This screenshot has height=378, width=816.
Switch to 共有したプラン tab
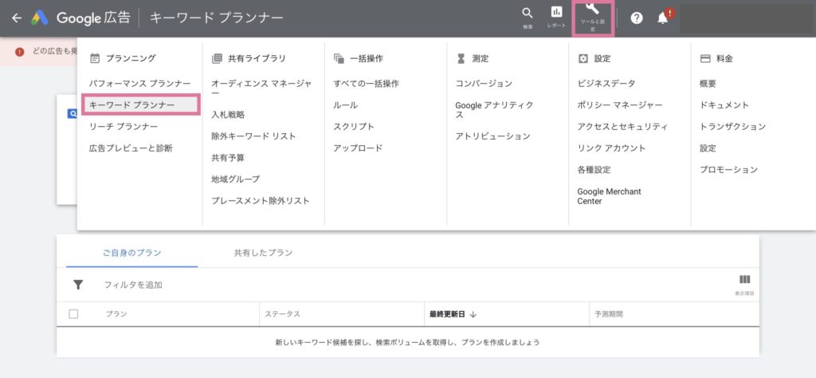[263, 253]
